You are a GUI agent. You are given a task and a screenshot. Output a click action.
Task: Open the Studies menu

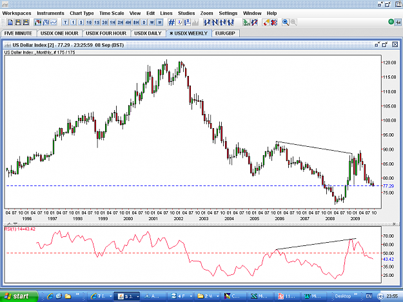186,13
